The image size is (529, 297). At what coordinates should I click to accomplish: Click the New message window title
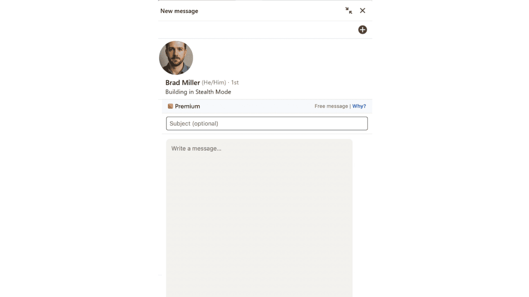coord(179,11)
